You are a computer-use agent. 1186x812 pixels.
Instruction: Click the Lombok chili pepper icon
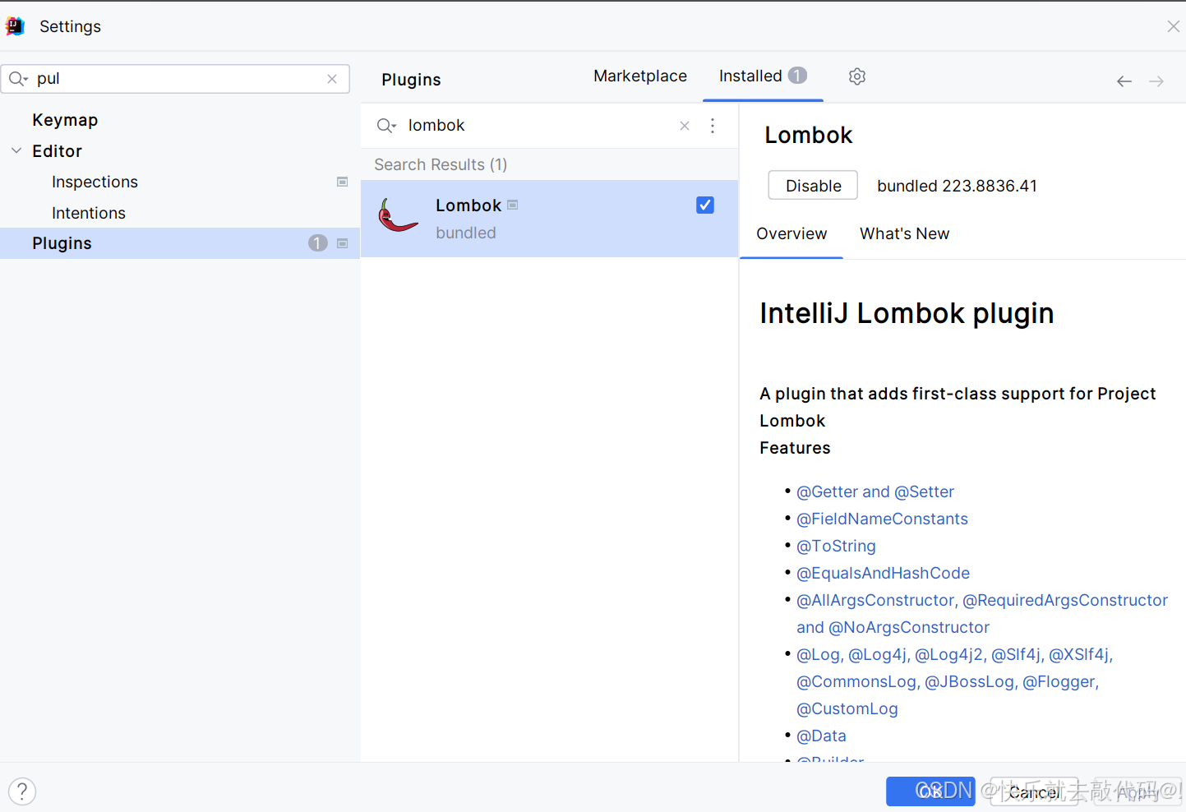point(398,216)
